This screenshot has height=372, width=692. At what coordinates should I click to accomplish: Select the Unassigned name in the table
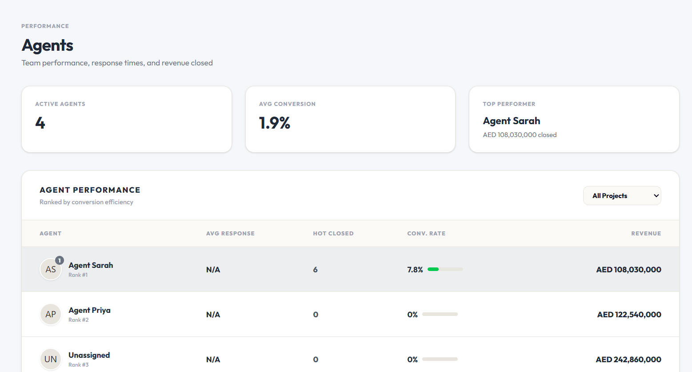[x=89, y=355]
